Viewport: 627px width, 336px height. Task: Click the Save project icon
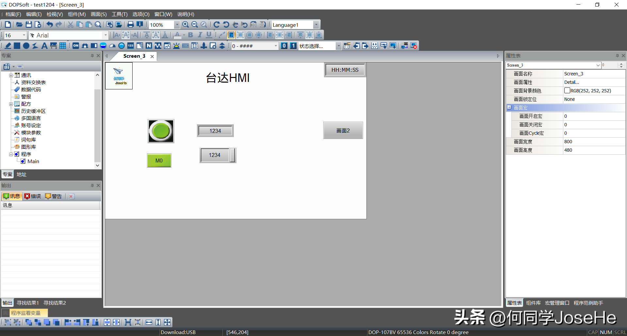coord(29,25)
